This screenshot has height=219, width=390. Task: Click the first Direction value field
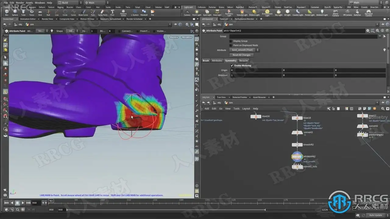[256, 75]
